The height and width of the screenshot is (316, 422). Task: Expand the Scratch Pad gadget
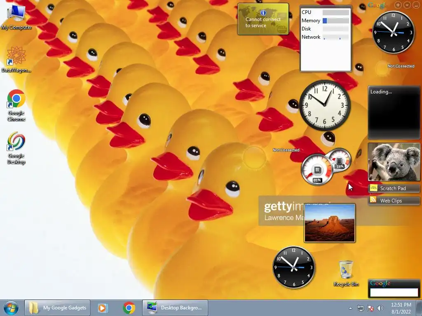(394, 188)
